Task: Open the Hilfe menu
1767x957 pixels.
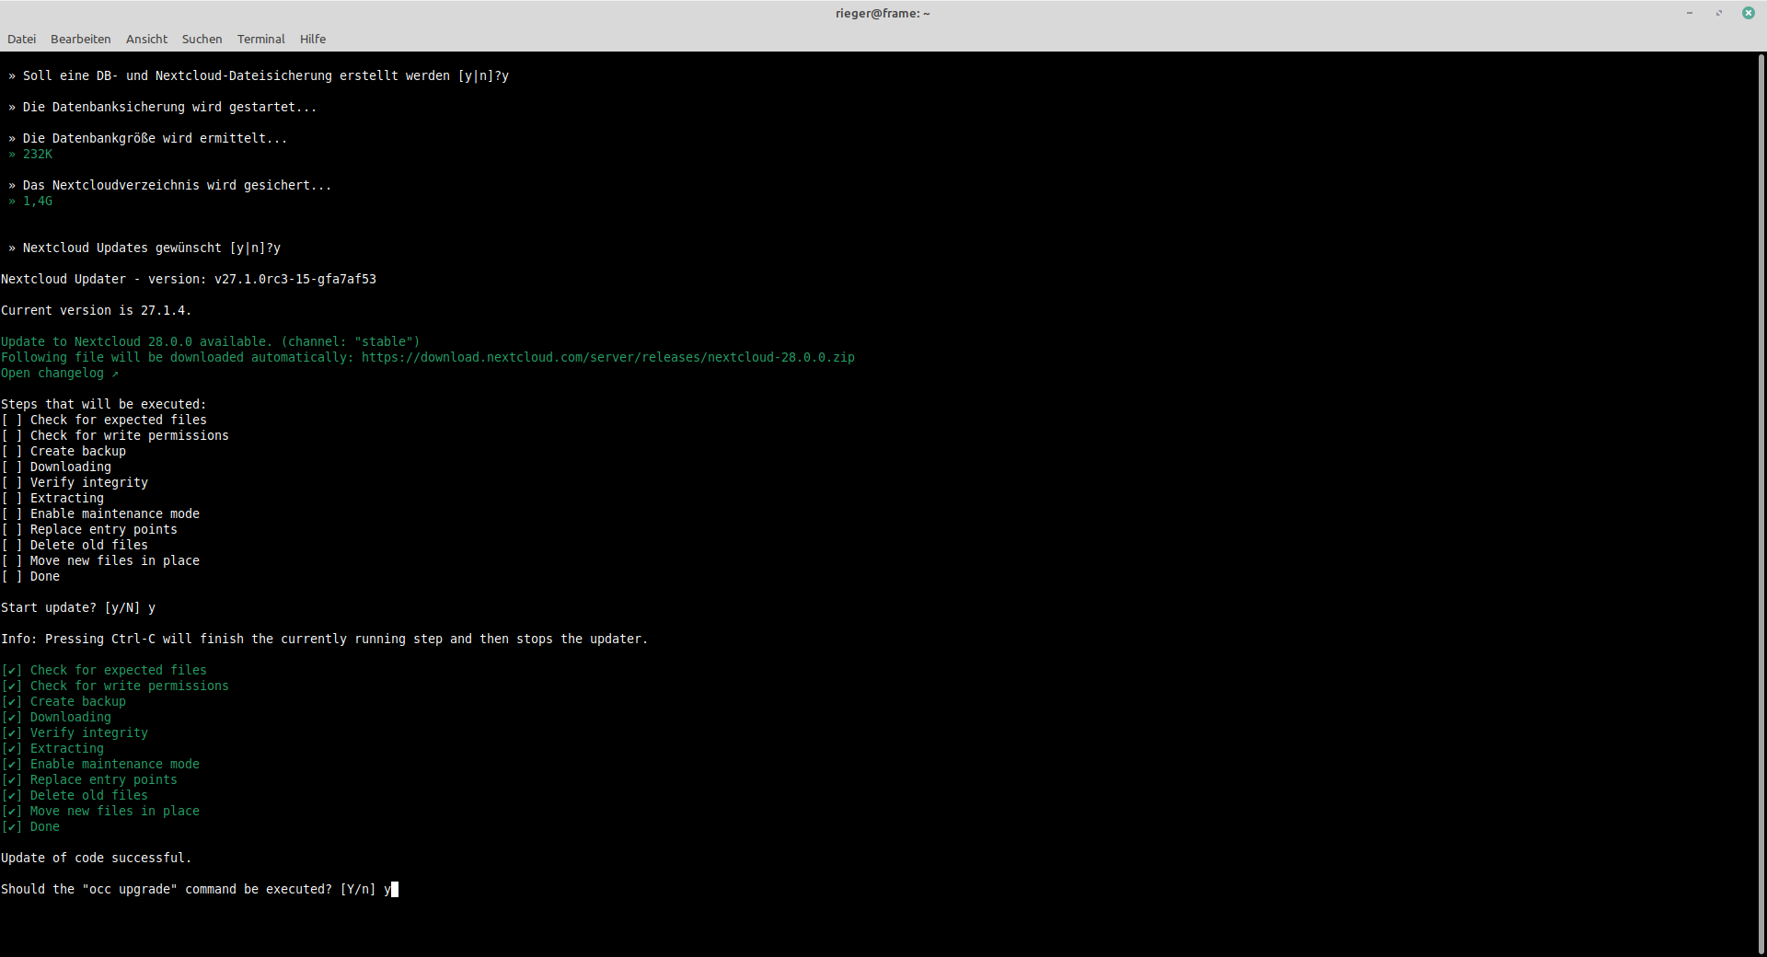Action: [312, 39]
